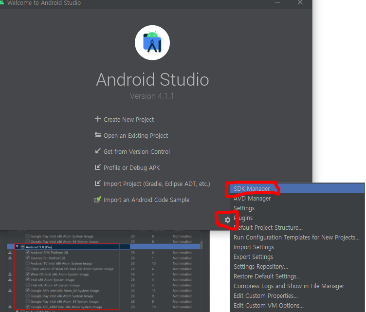Choose Import Settings

tap(297, 247)
